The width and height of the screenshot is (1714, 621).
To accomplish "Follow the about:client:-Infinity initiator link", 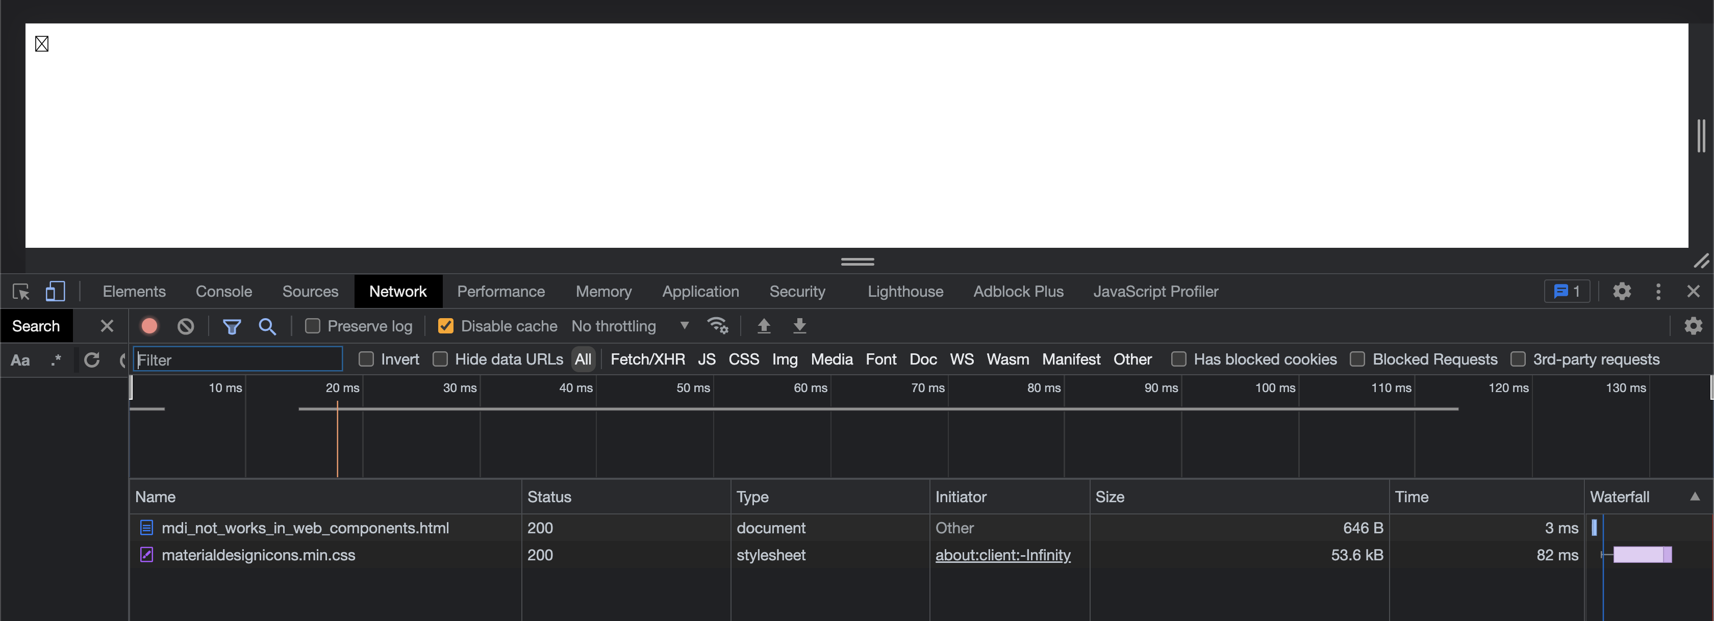I will [1003, 555].
